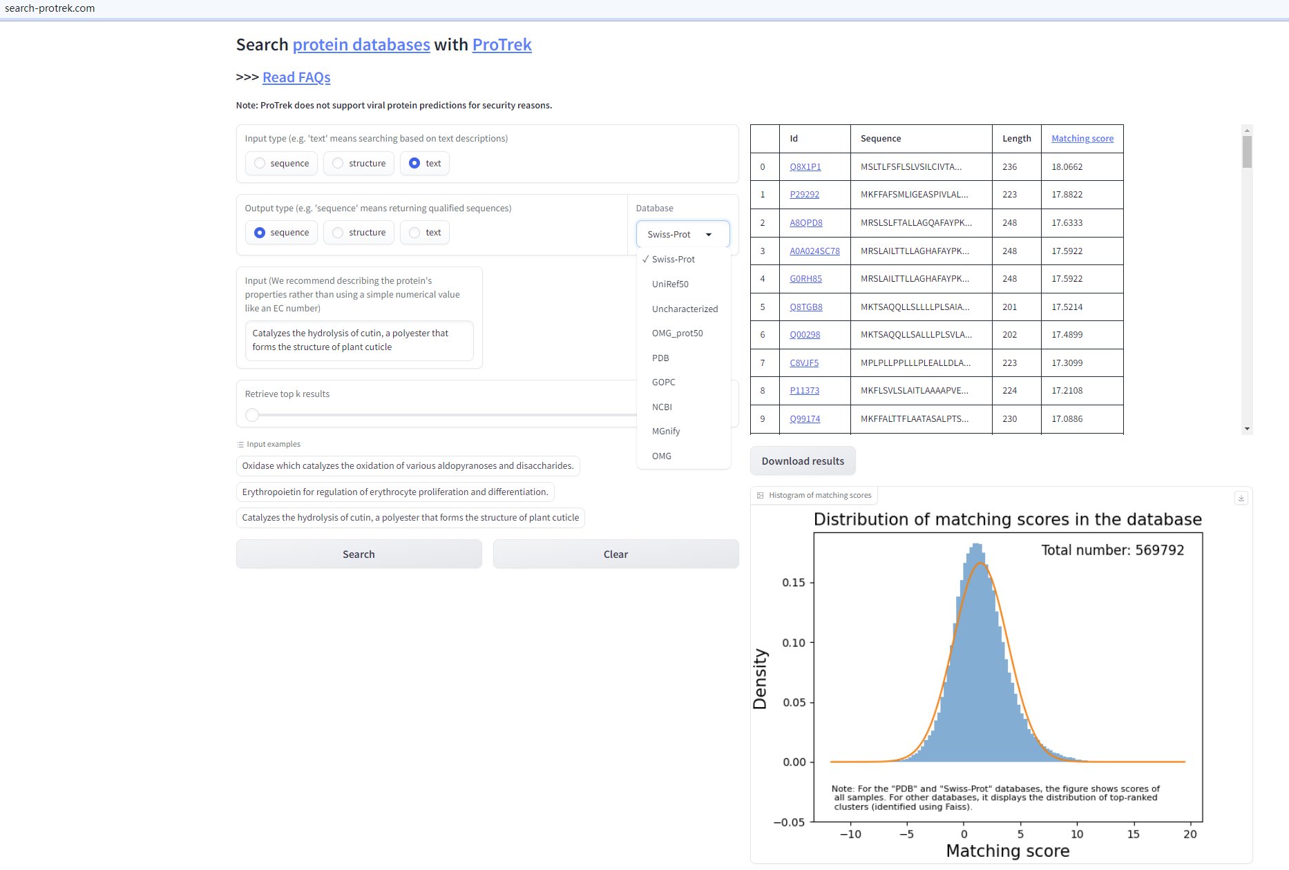
Task: Click the scrollbar up arrow beside results table
Action: [x=1247, y=130]
